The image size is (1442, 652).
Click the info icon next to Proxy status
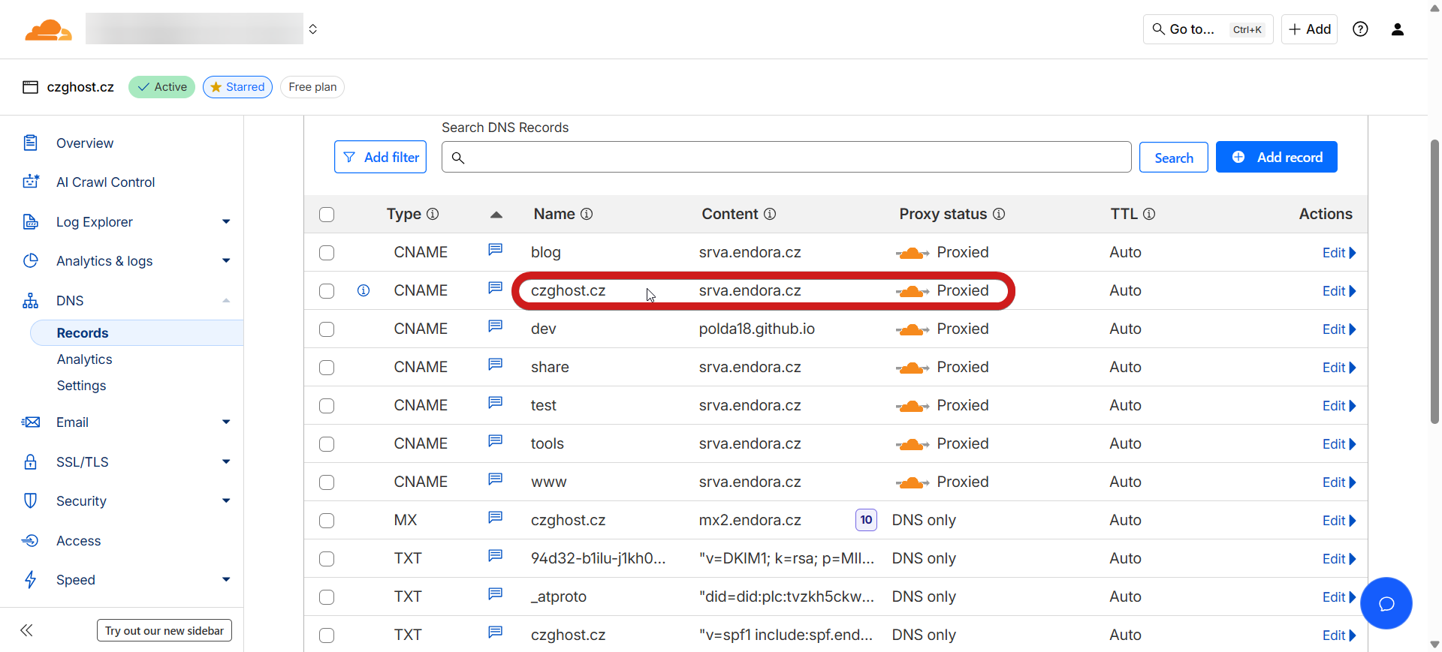[x=999, y=214]
